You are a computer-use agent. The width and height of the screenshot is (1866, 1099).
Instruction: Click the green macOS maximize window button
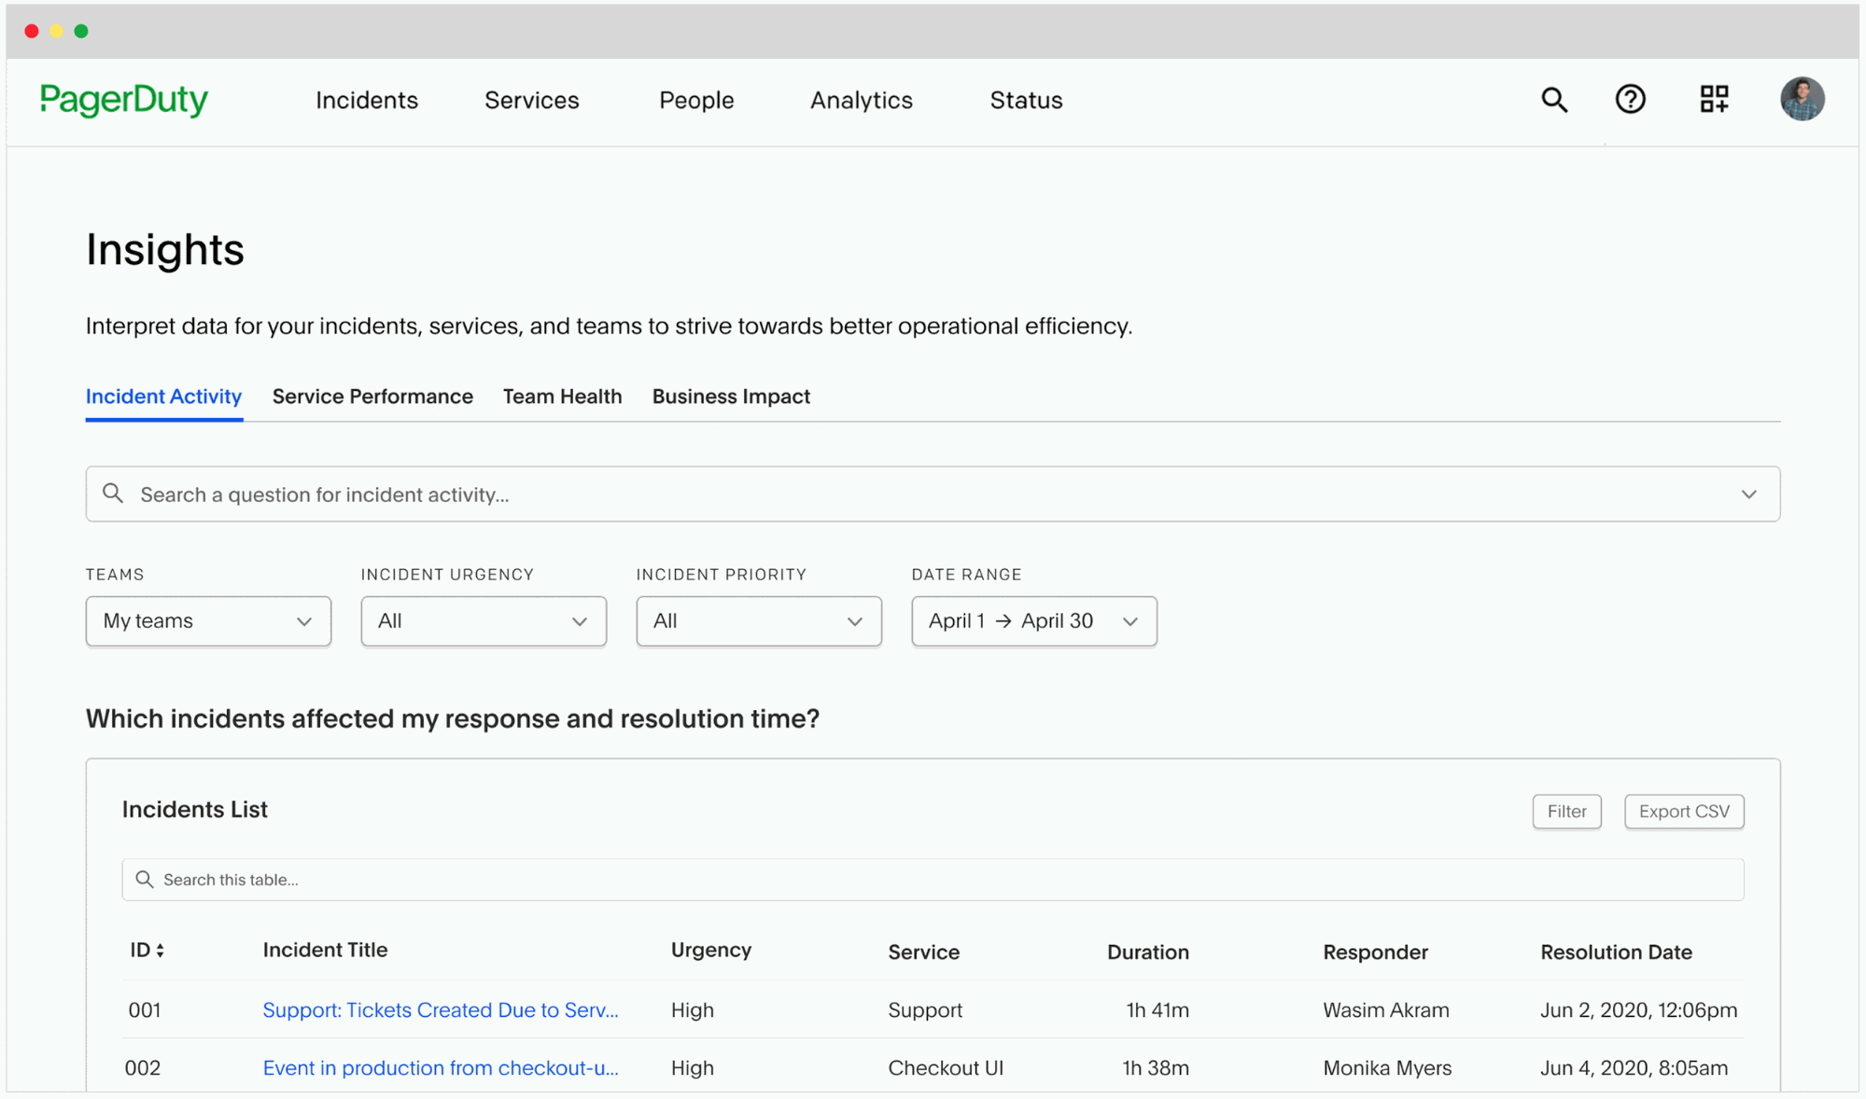point(81,31)
